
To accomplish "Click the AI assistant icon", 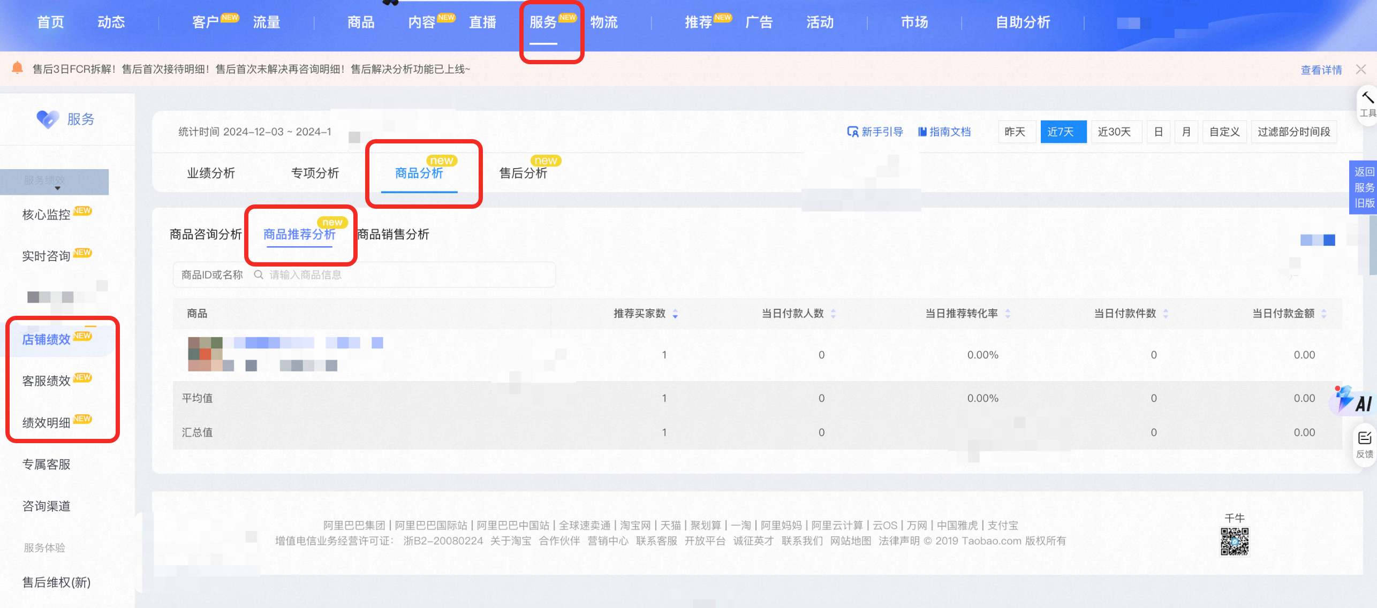I will pyautogui.click(x=1354, y=400).
